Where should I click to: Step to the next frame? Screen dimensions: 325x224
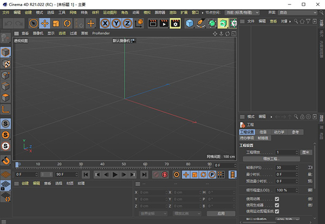[123, 175]
